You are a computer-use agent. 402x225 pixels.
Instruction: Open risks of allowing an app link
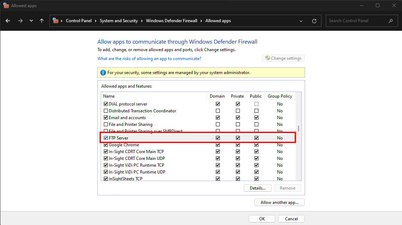point(149,58)
